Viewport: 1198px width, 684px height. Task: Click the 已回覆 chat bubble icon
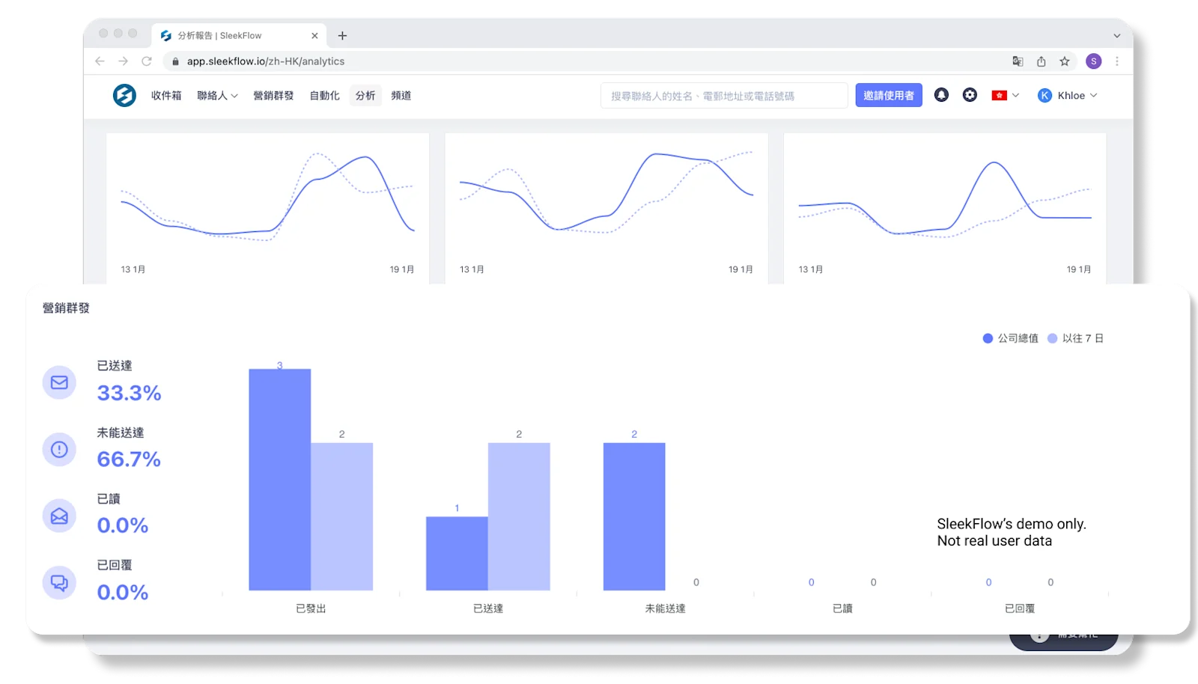click(x=59, y=582)
